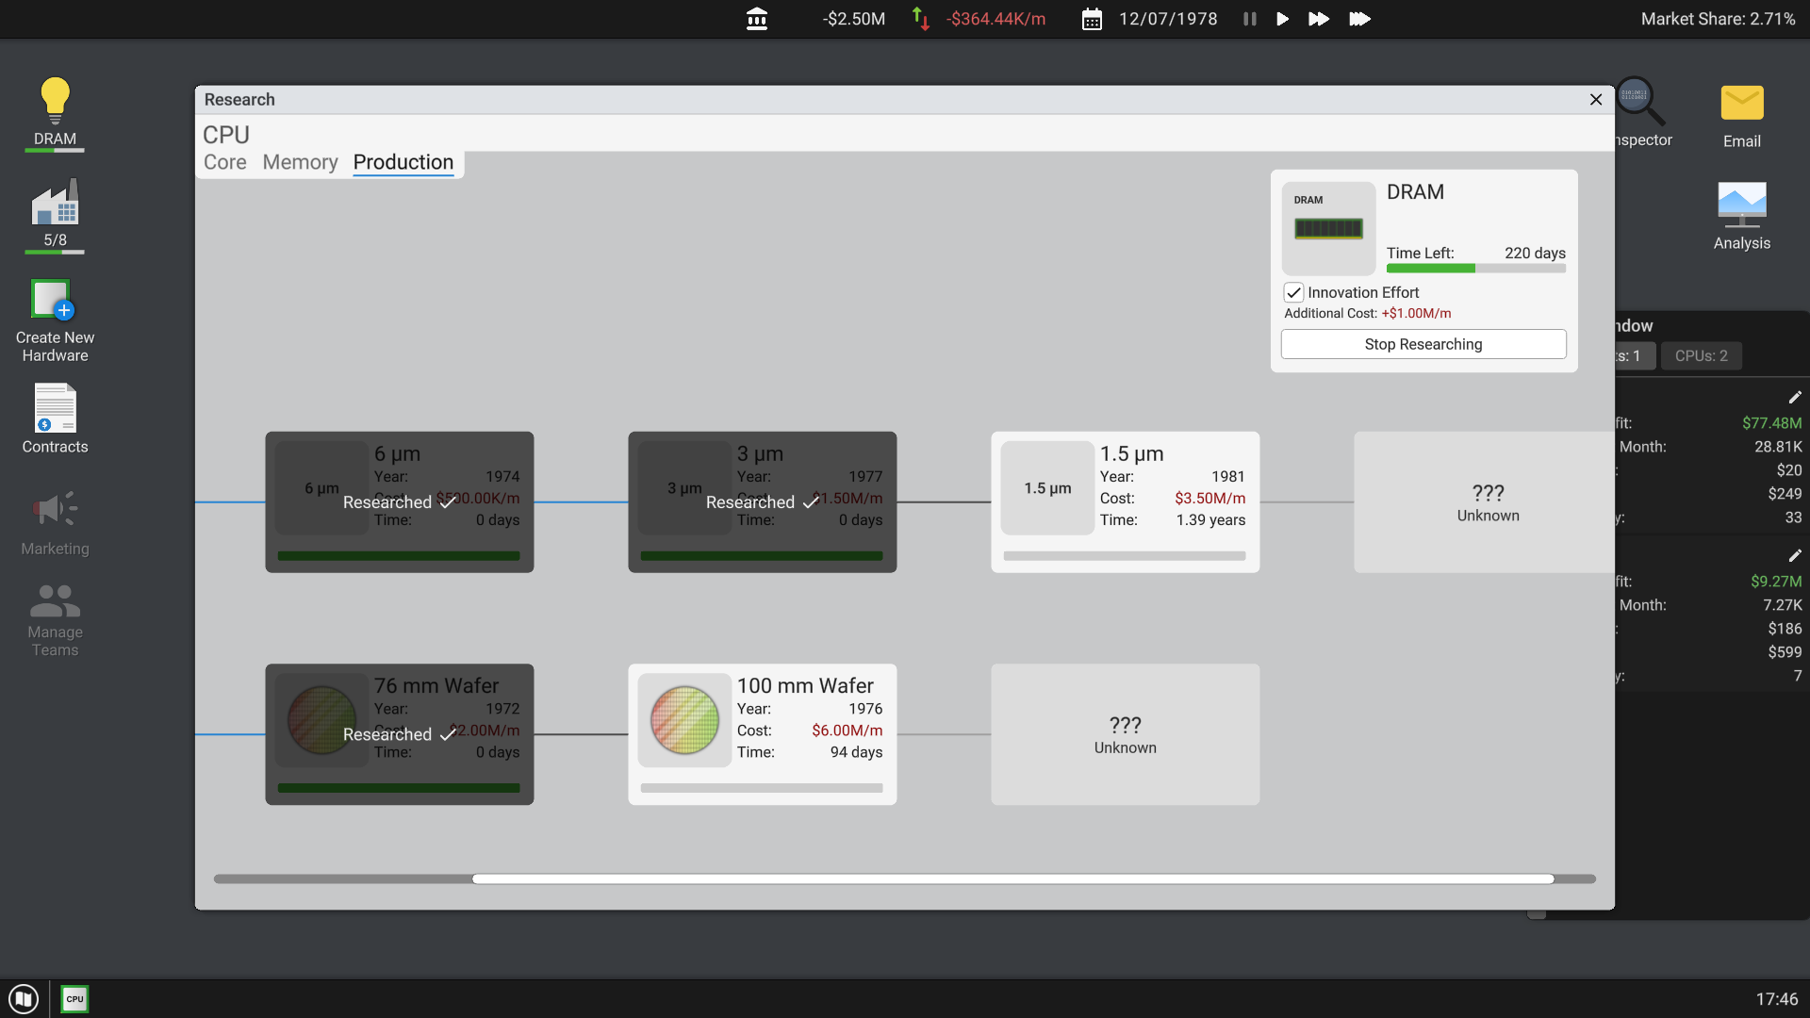Select the 1.5 µm research node

[x=1125, y=500]
